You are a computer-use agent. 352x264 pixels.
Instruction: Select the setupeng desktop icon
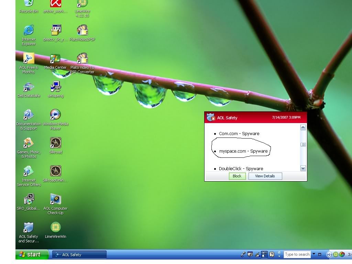[55, 87]
